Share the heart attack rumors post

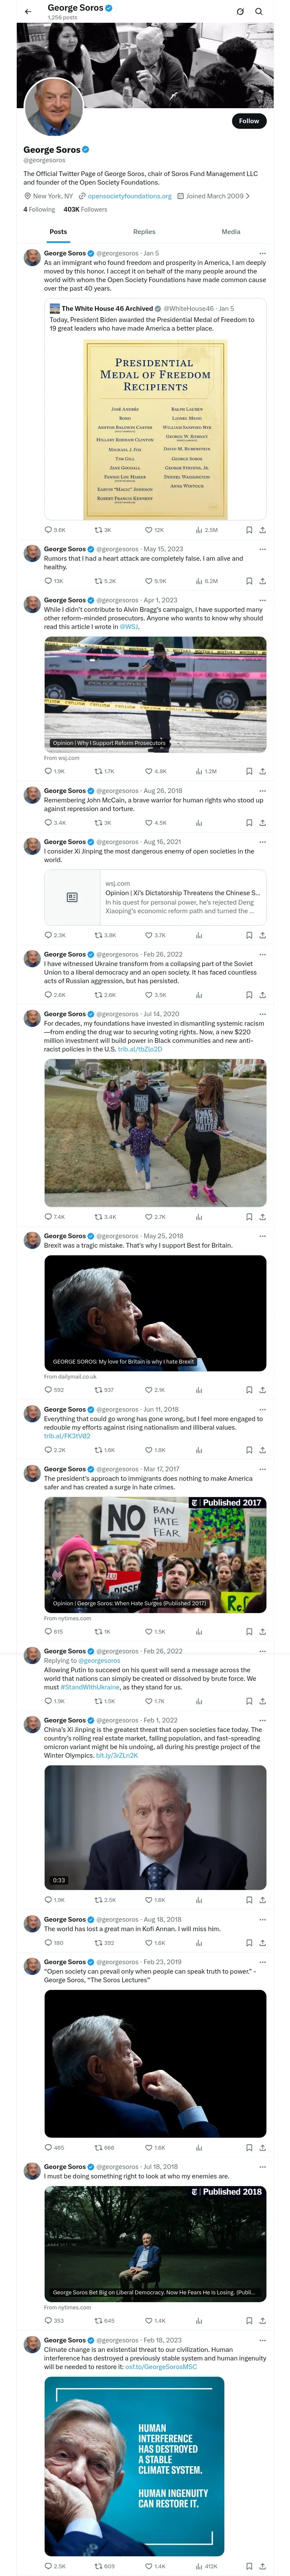[x=262, y=580]
